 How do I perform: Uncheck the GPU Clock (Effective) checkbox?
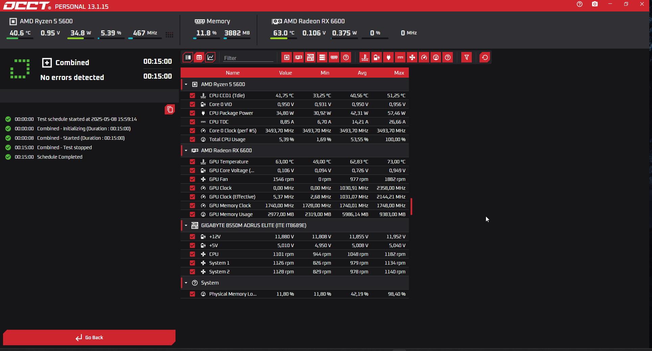click(x=192, y=197)
